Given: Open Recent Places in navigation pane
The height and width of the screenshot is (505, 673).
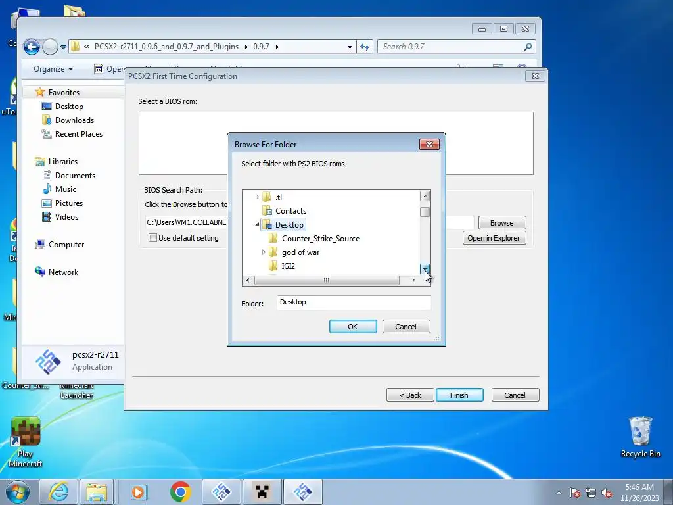Looking at the screenshot, I should [79, 134].
